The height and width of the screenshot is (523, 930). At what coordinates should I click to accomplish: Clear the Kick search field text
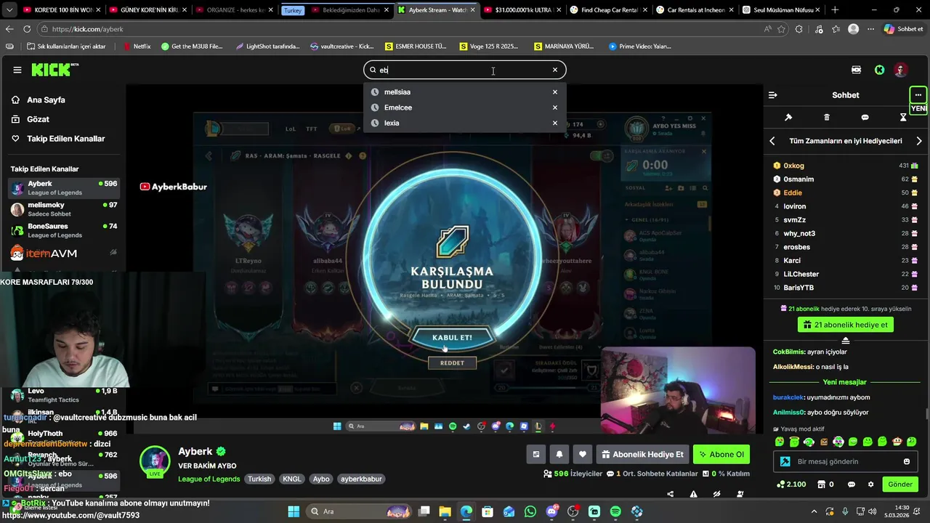[x=555, y=70]
